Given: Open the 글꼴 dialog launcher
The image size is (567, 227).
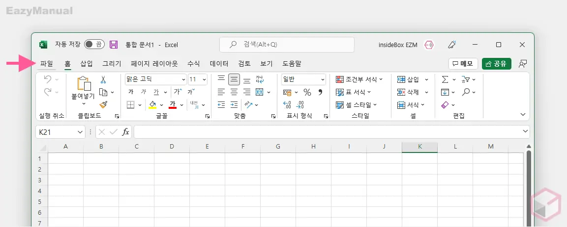Looking at the screenshot, I should (x=208, y=116).
